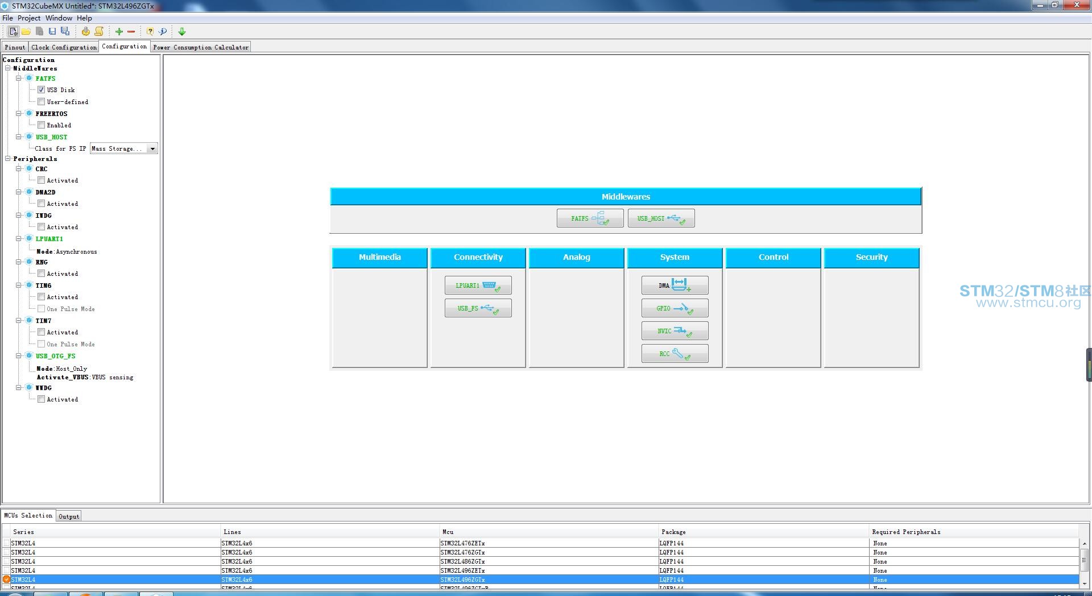Click the USB_HOST cube icon in tree
Viewport: 1092px width, 596px height.
click(x=29, y=136)
